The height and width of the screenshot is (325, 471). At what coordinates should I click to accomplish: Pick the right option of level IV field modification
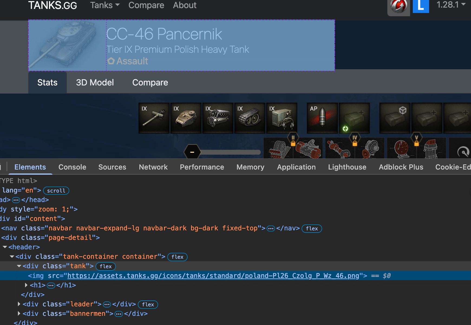pyautogui.click(x=370, y=148)
